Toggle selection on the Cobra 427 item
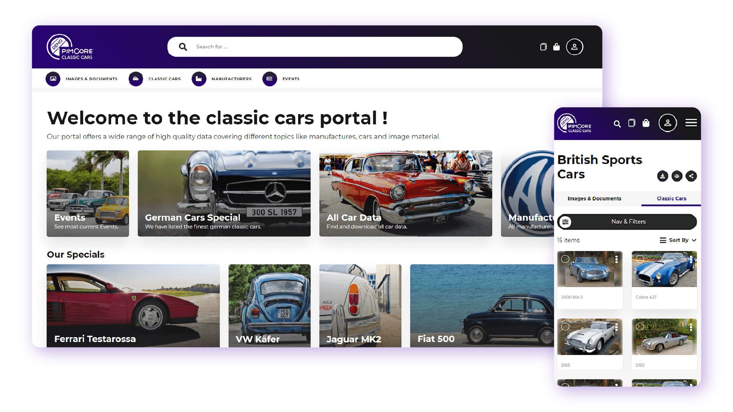733x412 pixels. coord(640,259)
